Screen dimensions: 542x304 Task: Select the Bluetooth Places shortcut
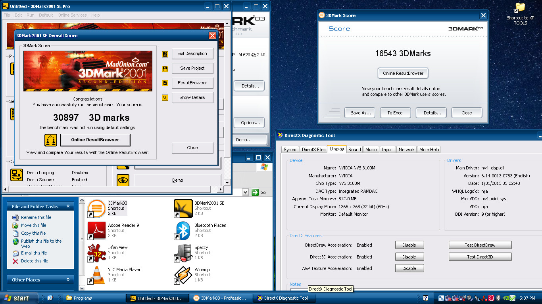(x=183, y=230)
